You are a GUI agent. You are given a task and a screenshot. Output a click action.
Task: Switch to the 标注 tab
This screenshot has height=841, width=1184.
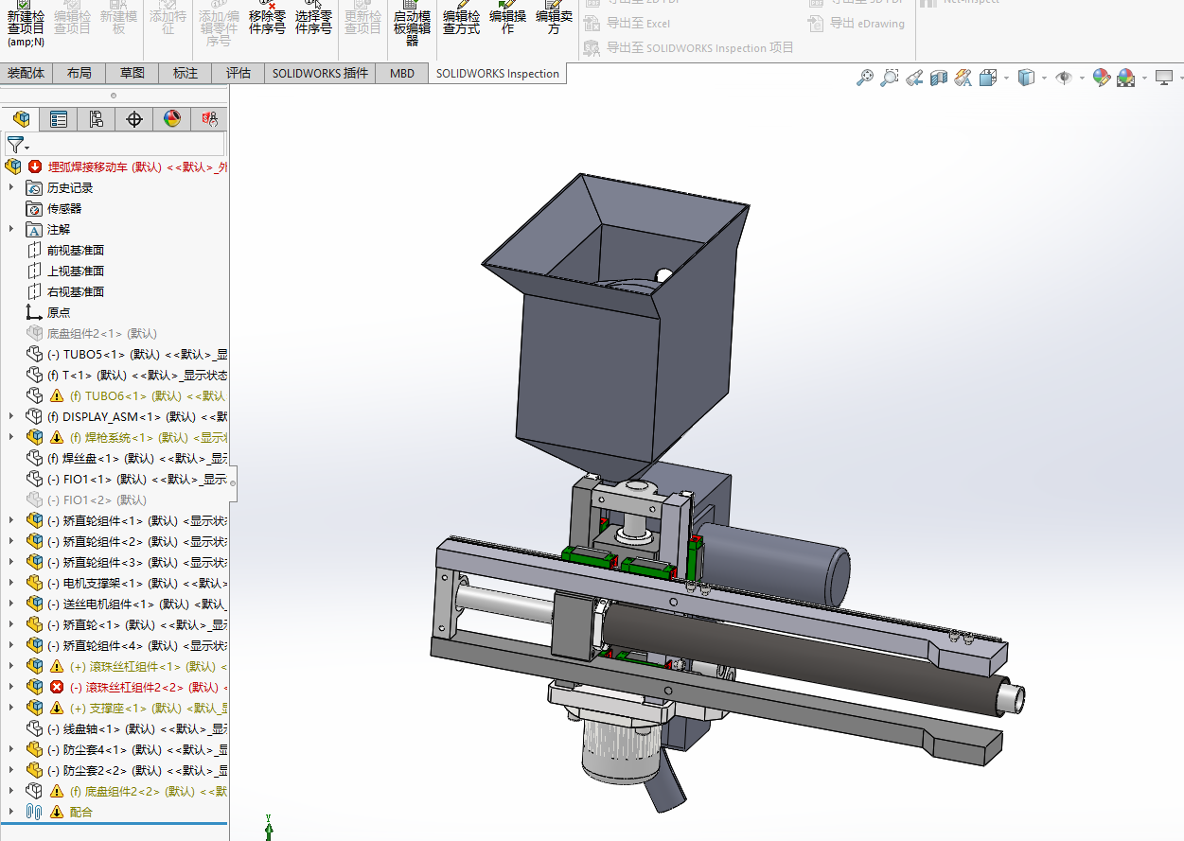click(x=186, y=73)
